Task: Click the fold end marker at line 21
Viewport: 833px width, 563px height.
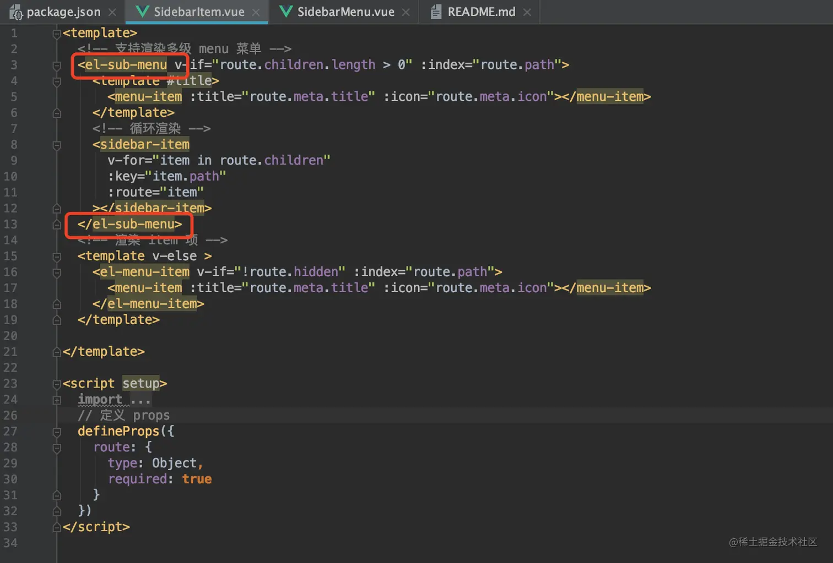Action: click(57, 352)
